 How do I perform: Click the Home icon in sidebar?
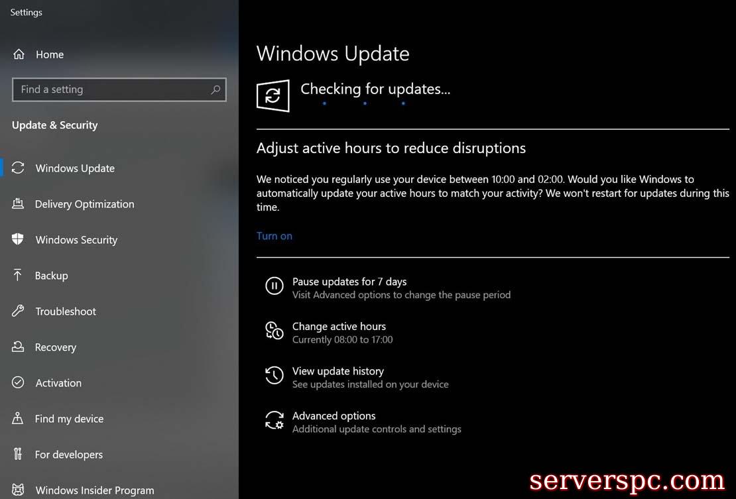19,54
